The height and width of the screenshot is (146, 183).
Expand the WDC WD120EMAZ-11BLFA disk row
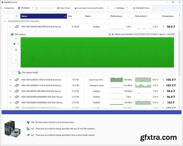10,80
